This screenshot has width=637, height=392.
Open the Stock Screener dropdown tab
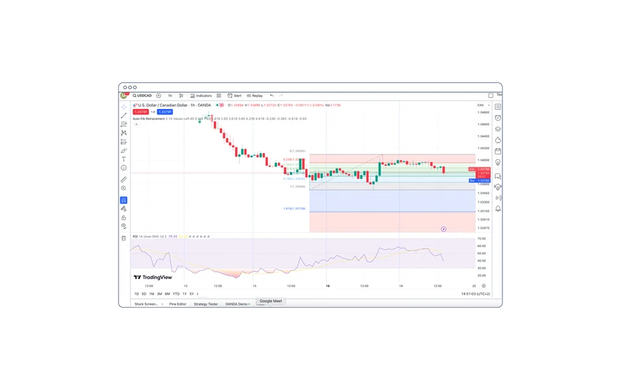coord(148,304)
